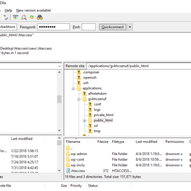The width and height of the screenshot is (191, 191).
Task: Open the Help menu
Action: (8, 11)
